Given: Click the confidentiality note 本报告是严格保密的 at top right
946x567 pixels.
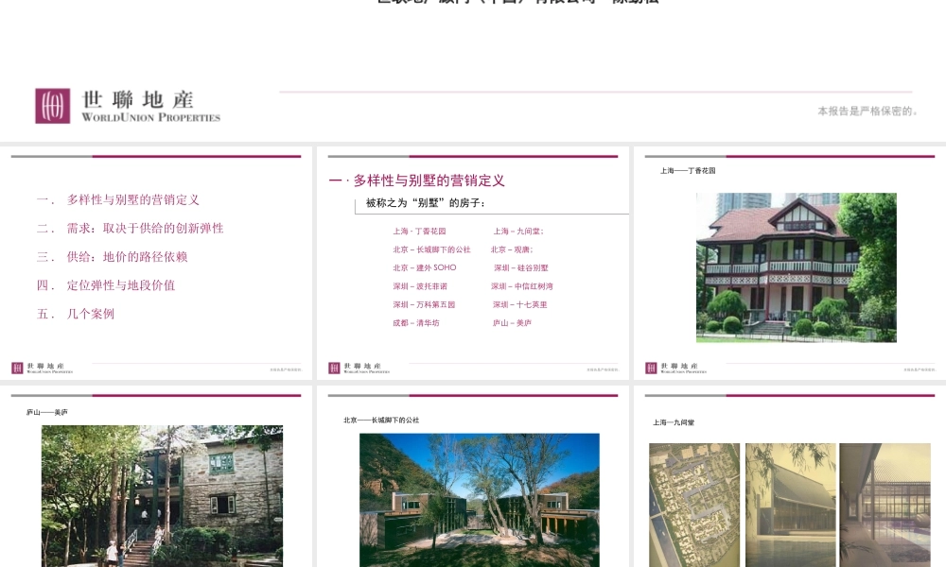Looking at the screenshot, I should coord(867,111).
